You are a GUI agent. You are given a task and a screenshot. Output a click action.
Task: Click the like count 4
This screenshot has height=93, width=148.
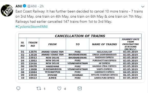65,89
